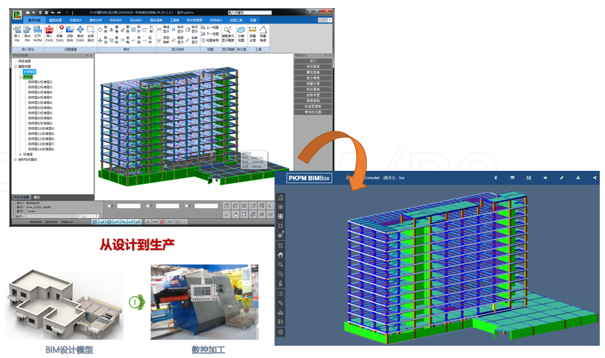
Task: Select 自然层1(标准层2) in the project tree
Action: coord(40,82)
